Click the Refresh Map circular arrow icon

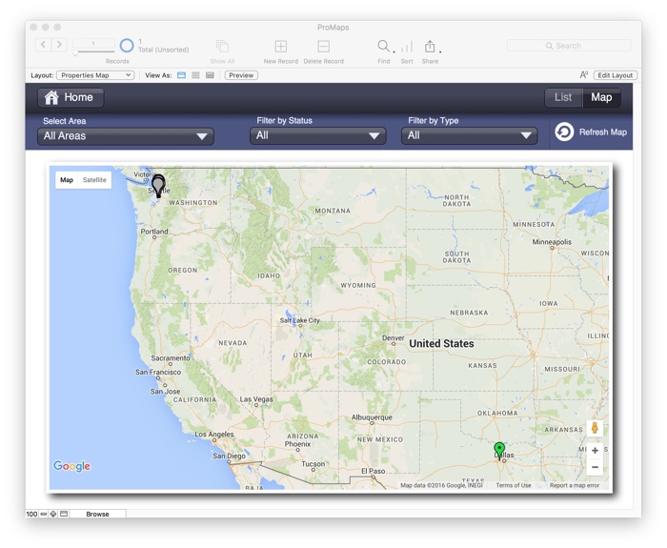564,132
